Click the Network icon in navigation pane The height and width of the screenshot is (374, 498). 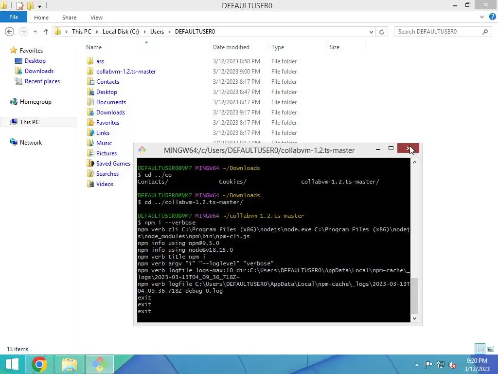point(13,143)
